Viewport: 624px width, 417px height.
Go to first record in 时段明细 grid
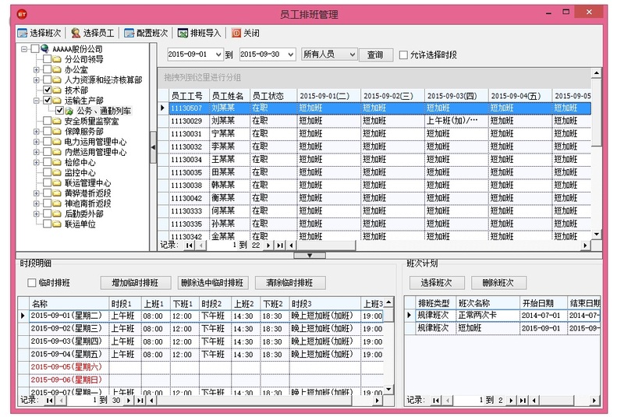coord(49,401)
